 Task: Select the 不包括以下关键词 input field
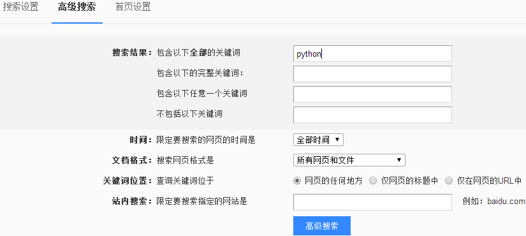(x=372, y=115)
